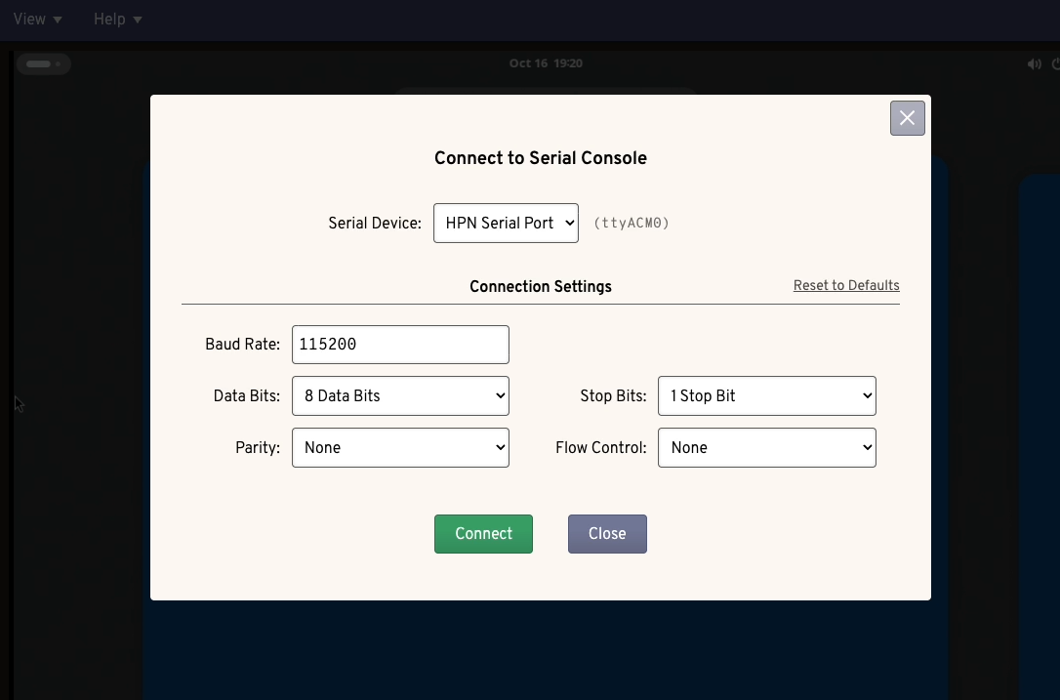Click inside the Baud Rate field

[x=400, y=344]
